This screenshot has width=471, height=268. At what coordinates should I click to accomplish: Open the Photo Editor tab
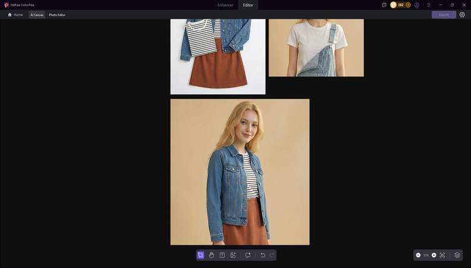click(57, 15)
